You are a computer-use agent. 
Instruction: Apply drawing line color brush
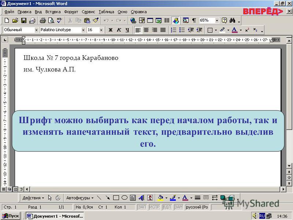(173, 198)
